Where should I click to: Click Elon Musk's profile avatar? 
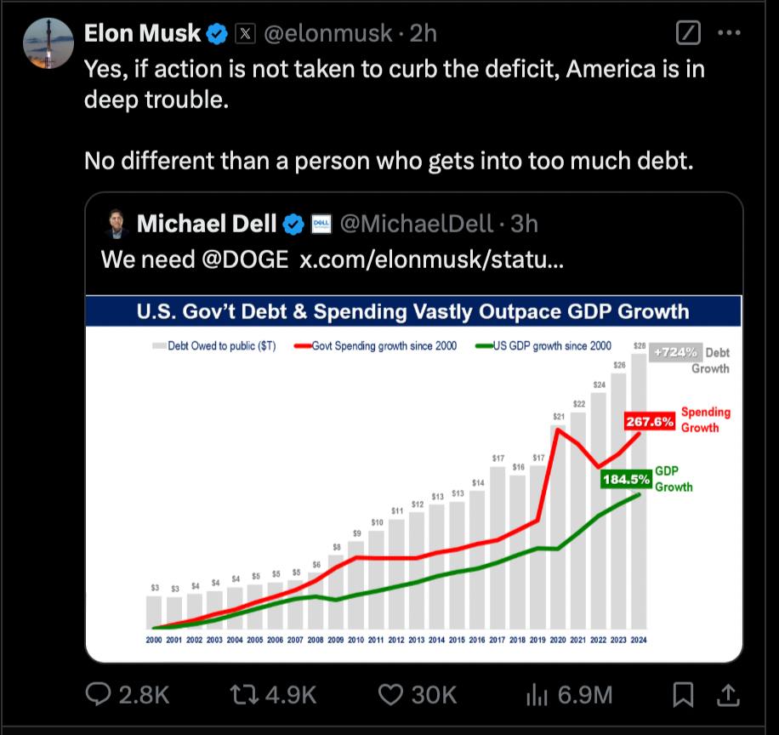click(x=48, y=43)
